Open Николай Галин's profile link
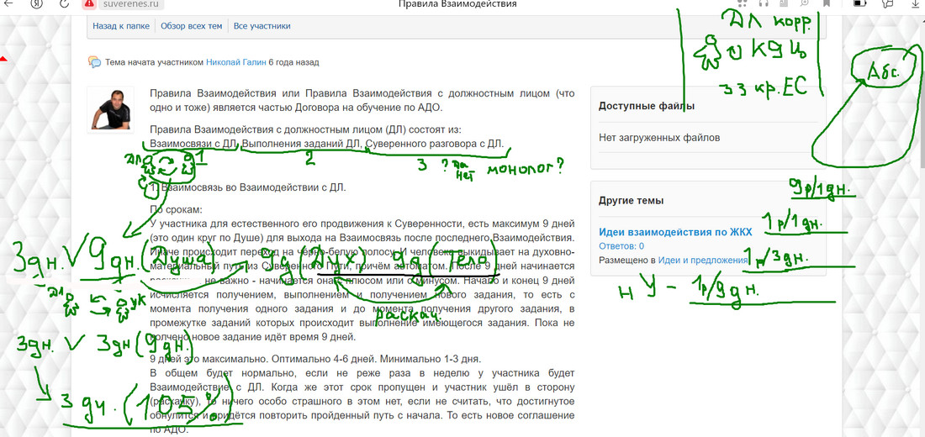Image resolution: width=925 pixels, height=437 pixels. pos(235,62)
